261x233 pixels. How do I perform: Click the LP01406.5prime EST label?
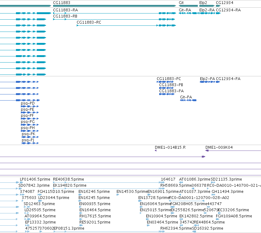click(35, 179)
